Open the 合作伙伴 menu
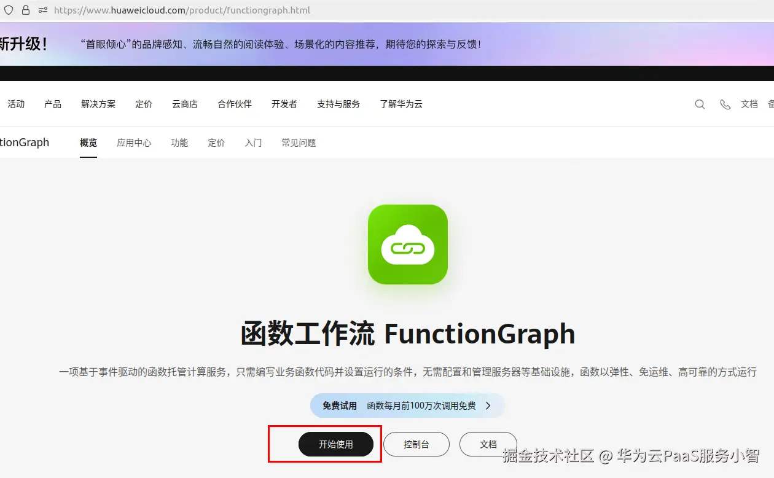Viewport: 774px width, 478px height. click(235, 104)
